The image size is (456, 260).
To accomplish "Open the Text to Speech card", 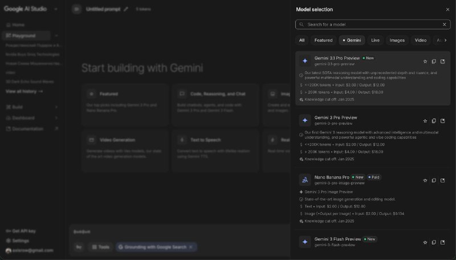I will point(215,151).
